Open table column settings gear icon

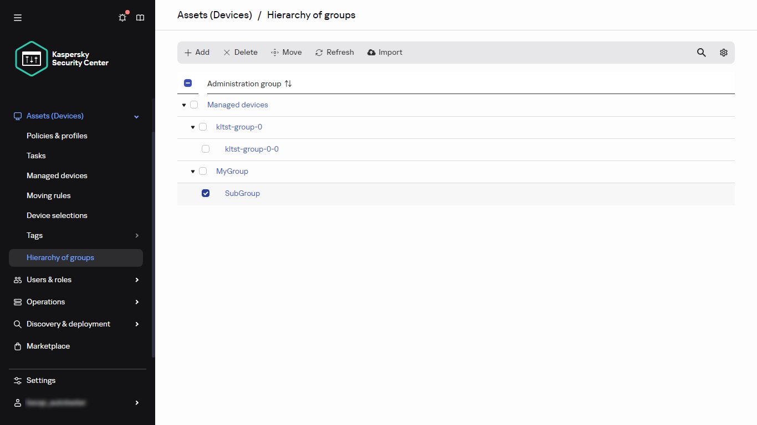(x=723, y=53)
